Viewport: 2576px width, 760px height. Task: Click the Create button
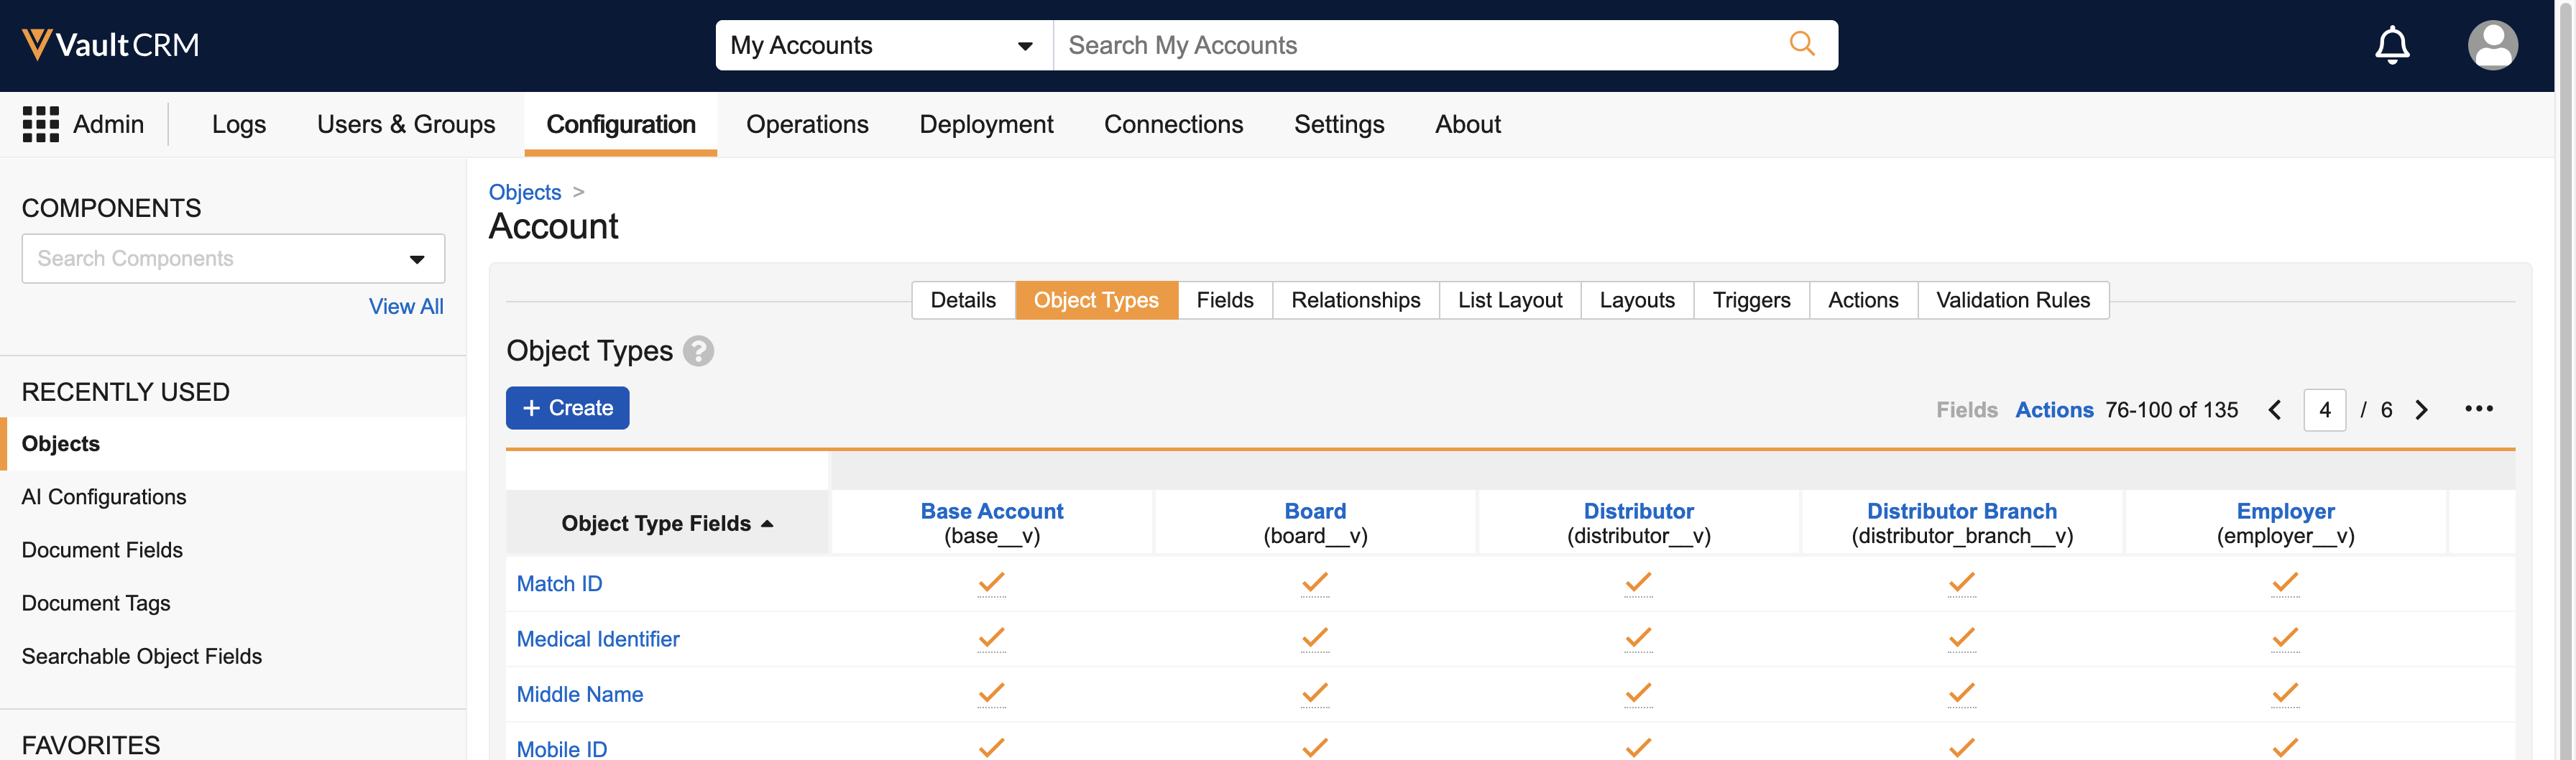(x=567, y=408)
